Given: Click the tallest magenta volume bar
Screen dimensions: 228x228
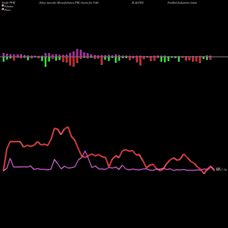Looking at the screenshot, I should click(x=77, y=53).
